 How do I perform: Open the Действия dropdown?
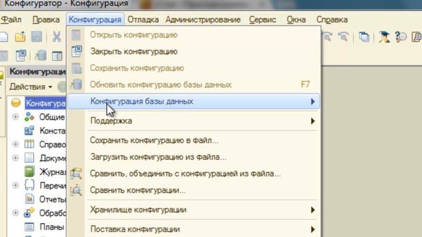click(31, 87)
